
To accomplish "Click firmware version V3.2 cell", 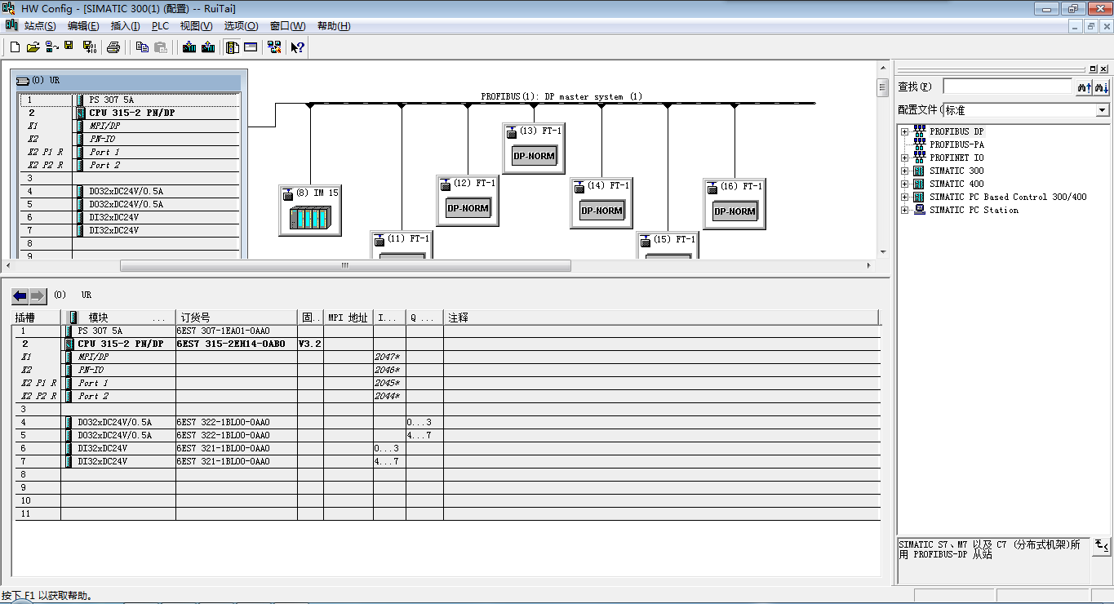I will pyautogui.click(x=310, y=344).
